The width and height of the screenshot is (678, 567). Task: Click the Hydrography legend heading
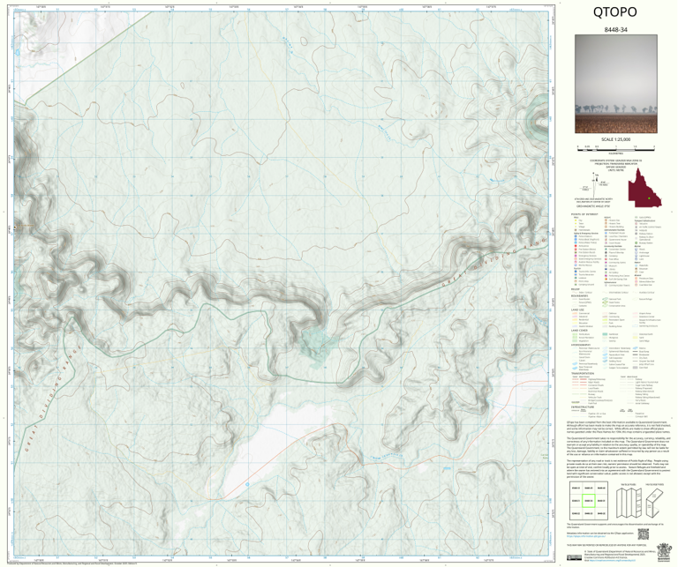coord(581,345)
